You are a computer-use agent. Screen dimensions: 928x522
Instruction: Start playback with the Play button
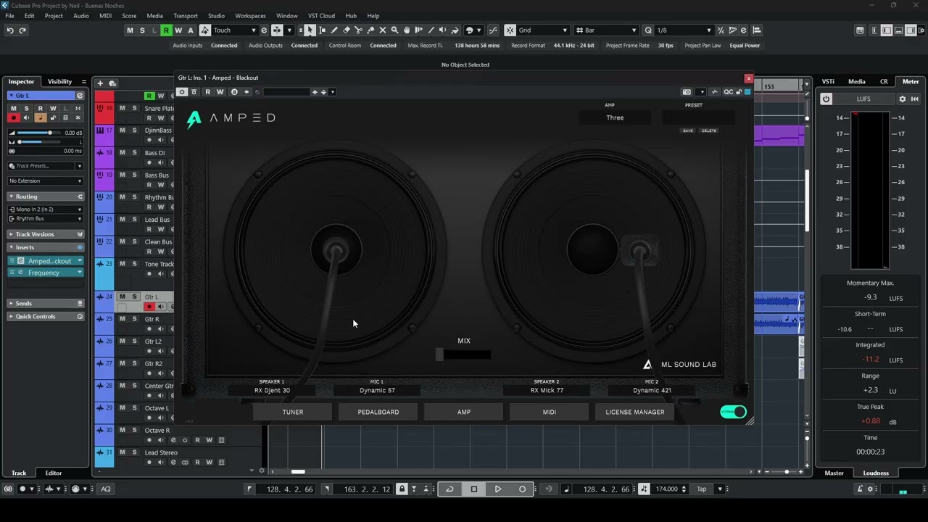(498, 489)
